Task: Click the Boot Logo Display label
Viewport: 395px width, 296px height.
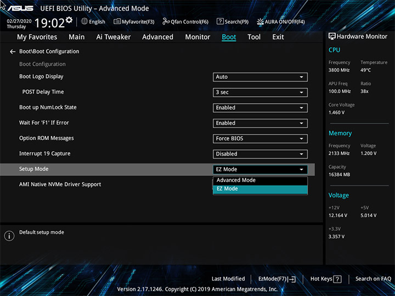Action: coord(41,77)
